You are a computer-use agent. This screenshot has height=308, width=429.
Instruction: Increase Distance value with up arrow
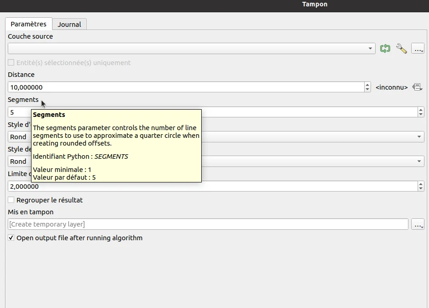click(367, 85)
